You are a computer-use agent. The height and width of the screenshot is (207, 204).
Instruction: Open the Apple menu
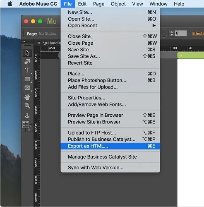tap(10, 4)
